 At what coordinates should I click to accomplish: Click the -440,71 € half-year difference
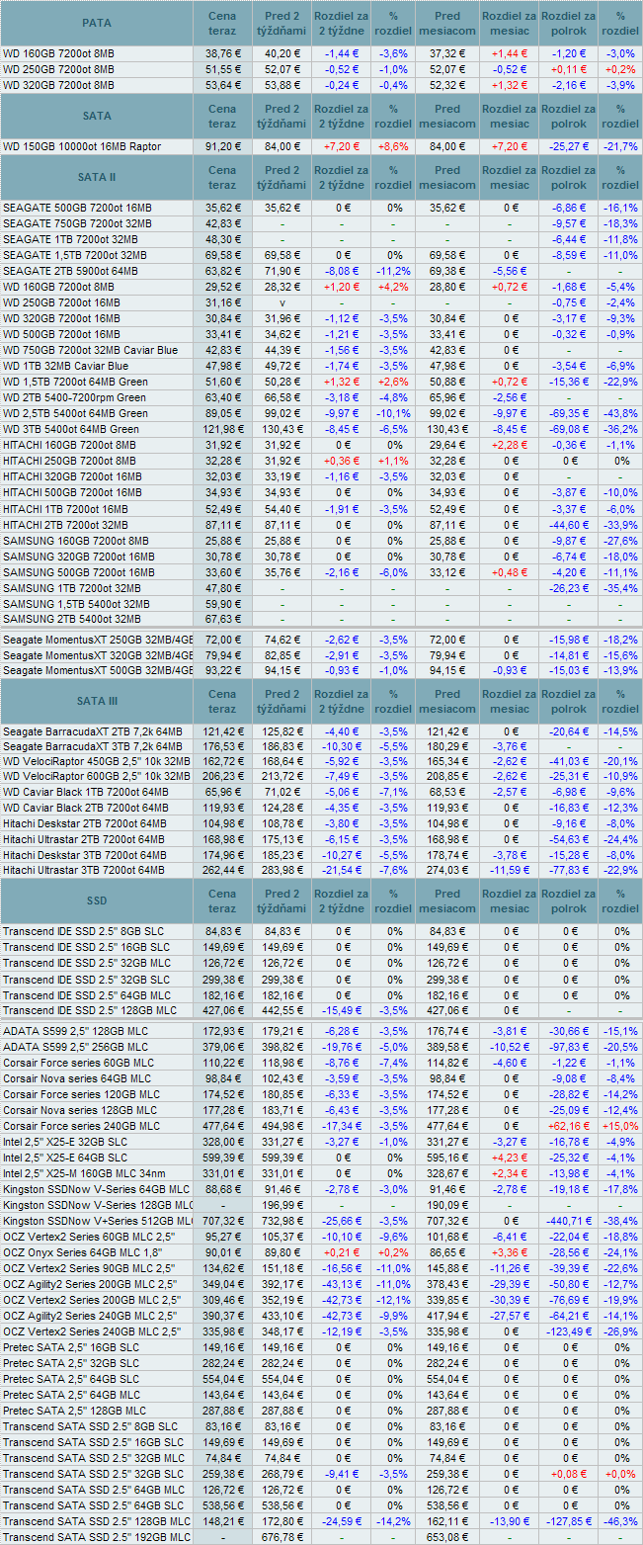pos(569,1221)
